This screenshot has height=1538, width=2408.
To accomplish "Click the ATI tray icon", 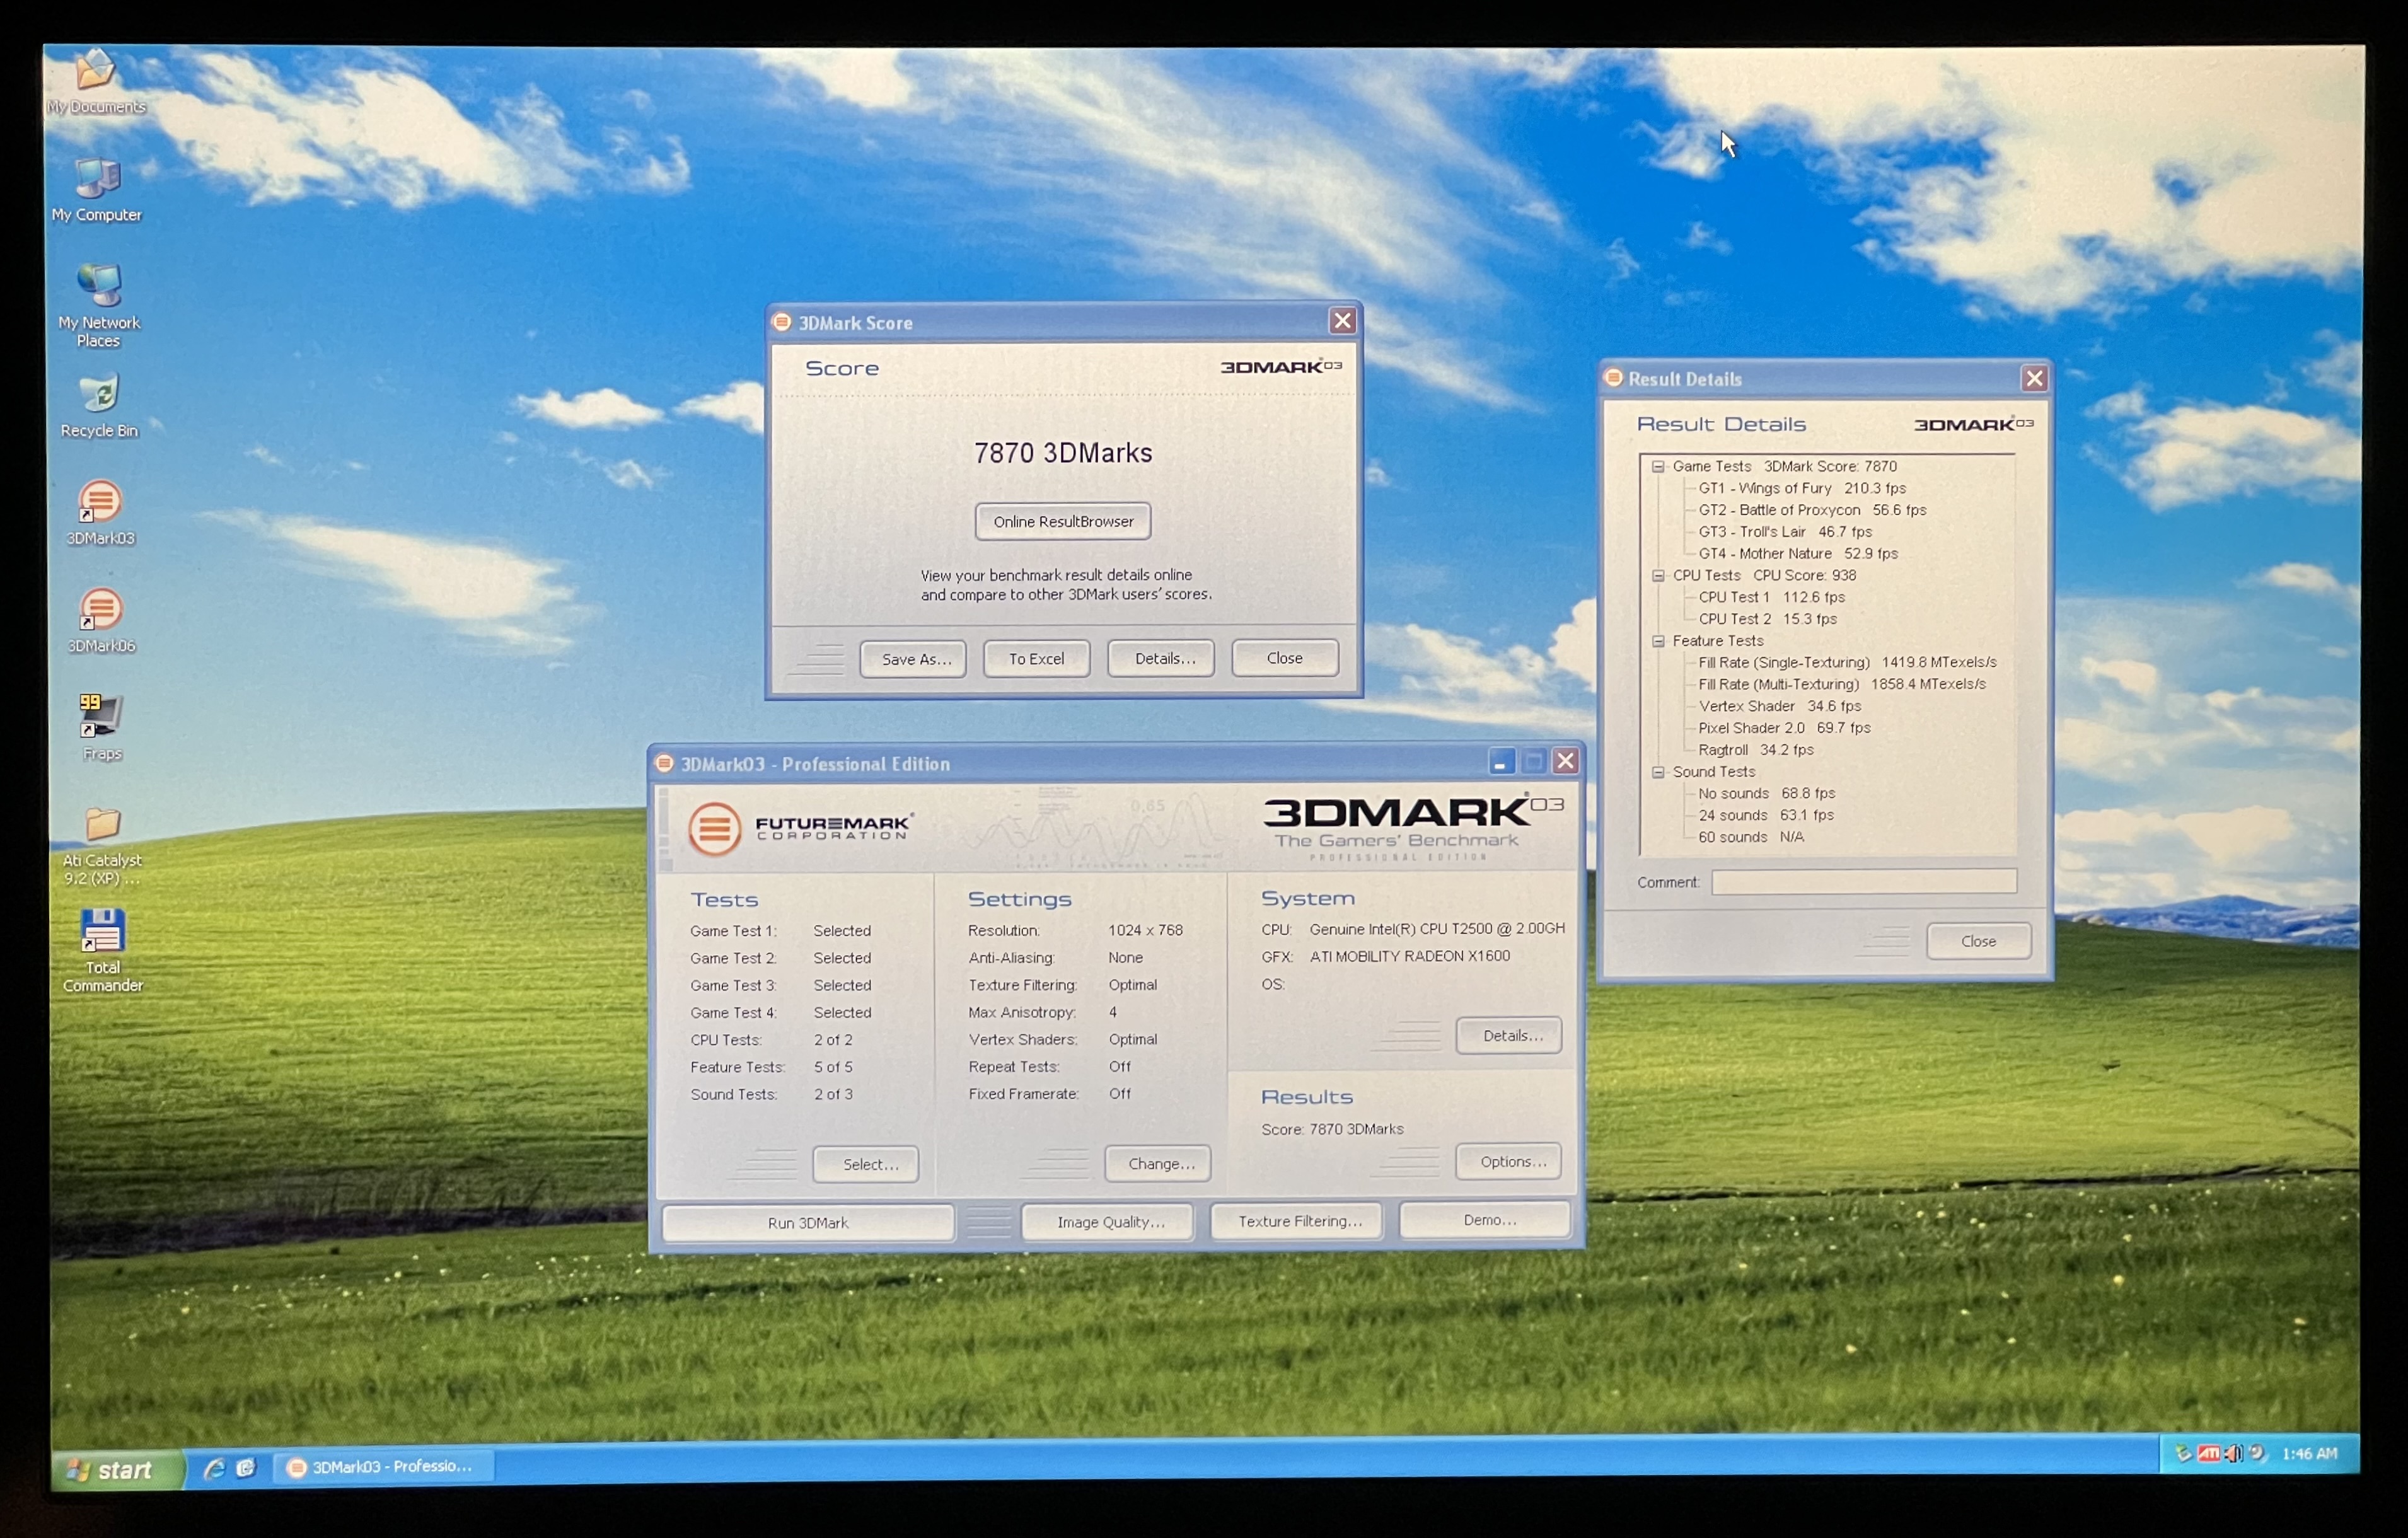I will [2208, 1453].
